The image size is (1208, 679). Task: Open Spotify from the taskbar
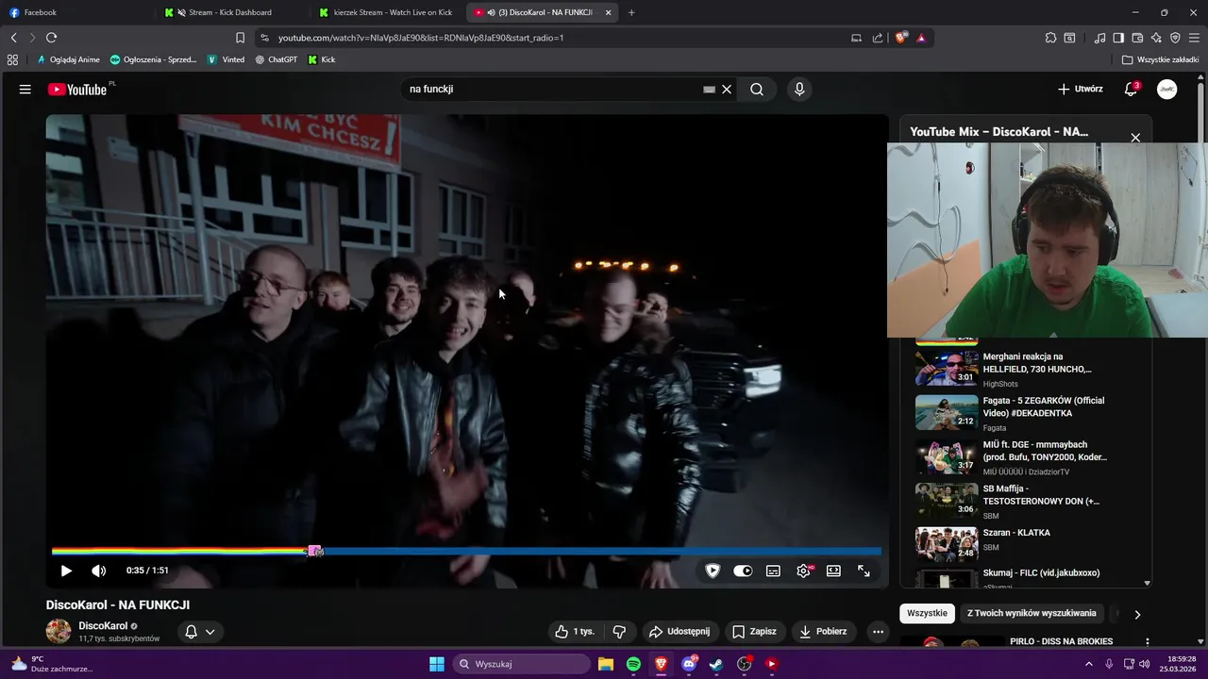pos(633,664)
